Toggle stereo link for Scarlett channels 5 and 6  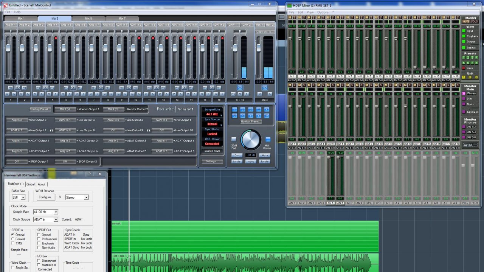(73, 87)
